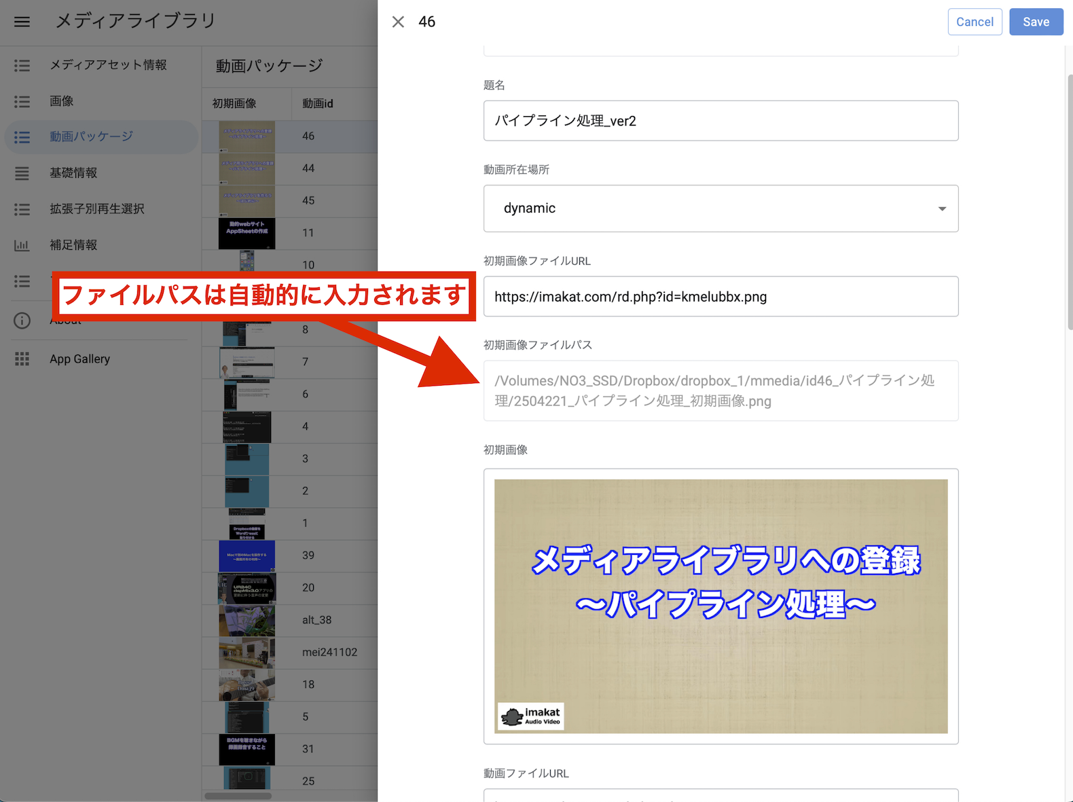Click the 基礎情報 sidebar icon
Screen dimensions: 1073x802
tap(22, 173)
